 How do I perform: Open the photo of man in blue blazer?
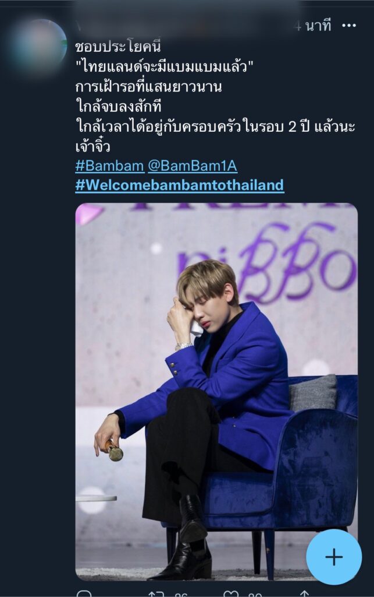[216, 391]
